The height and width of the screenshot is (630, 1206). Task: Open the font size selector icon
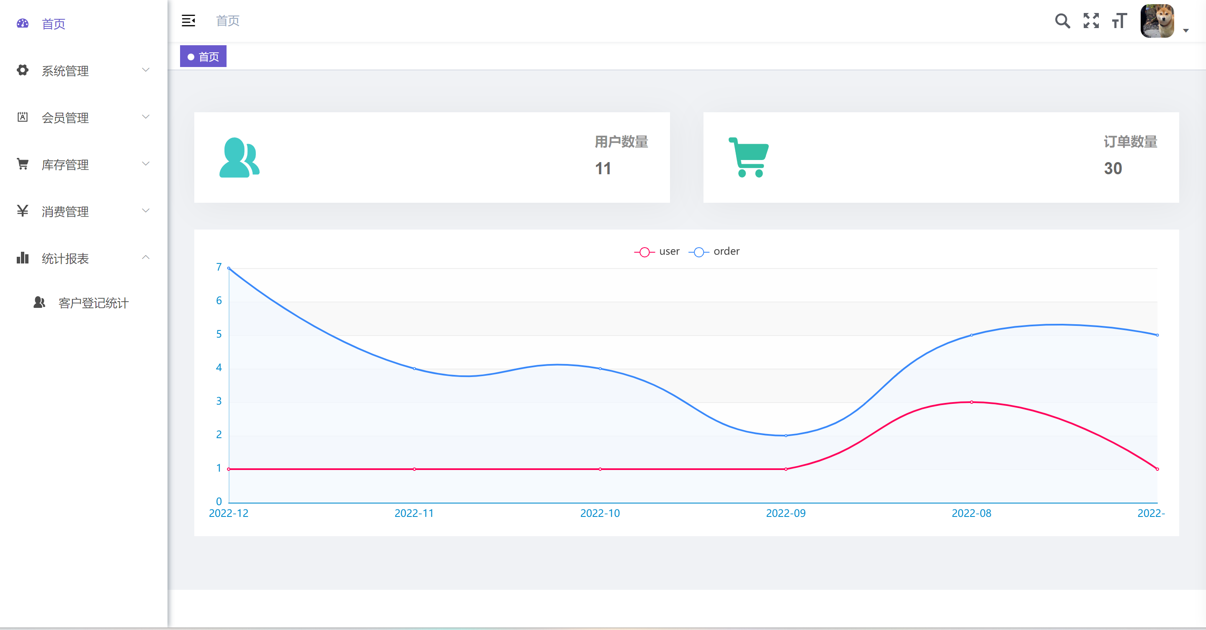[x=1119, y=21]
